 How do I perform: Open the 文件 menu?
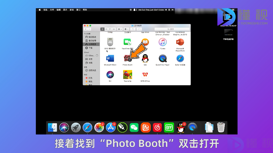pos(52,10)
